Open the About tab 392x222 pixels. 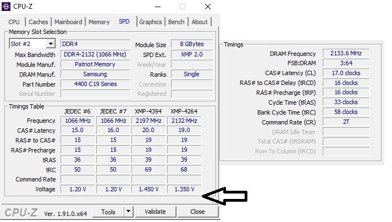click(200, 22)
